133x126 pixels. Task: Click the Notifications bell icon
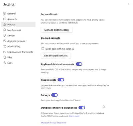(x=5, y=30)
